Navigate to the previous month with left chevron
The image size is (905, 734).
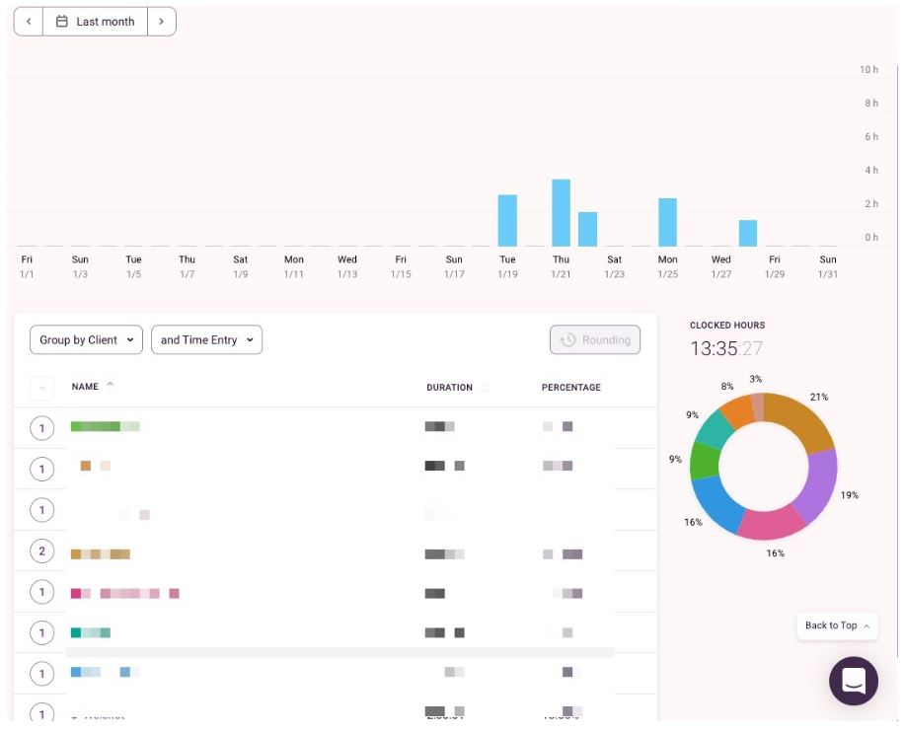(27, 21)
